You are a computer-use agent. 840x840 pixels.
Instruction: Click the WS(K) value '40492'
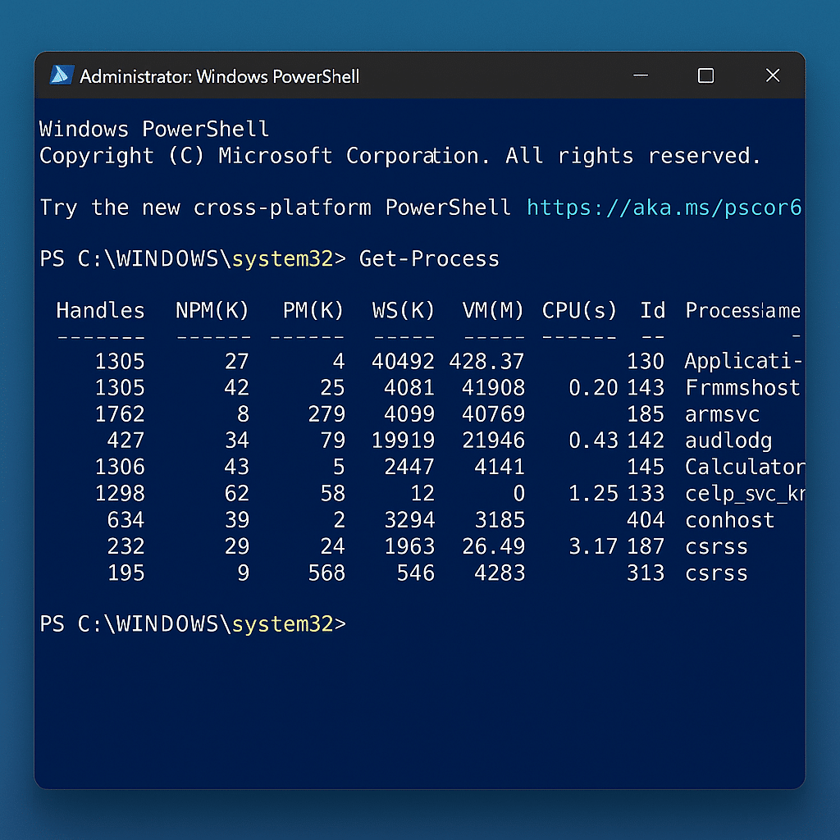(x=403, y=362)
